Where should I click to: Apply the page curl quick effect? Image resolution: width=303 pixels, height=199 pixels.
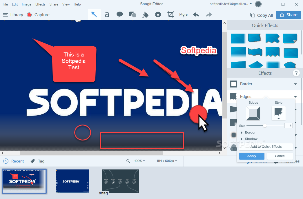290,38
